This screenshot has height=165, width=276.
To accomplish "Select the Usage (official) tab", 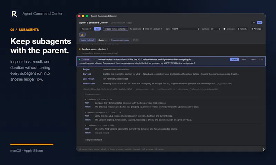I will pos(87,40).
